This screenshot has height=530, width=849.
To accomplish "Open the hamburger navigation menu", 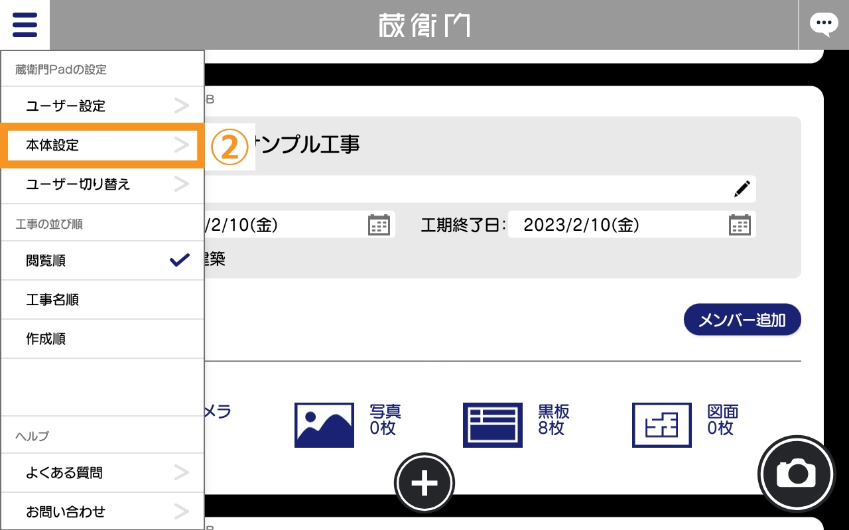I will tap(25, 25).
